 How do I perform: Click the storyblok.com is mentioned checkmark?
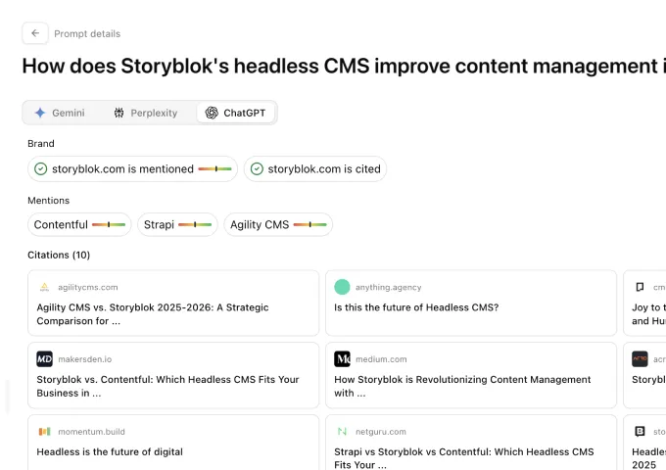[41, 169]
